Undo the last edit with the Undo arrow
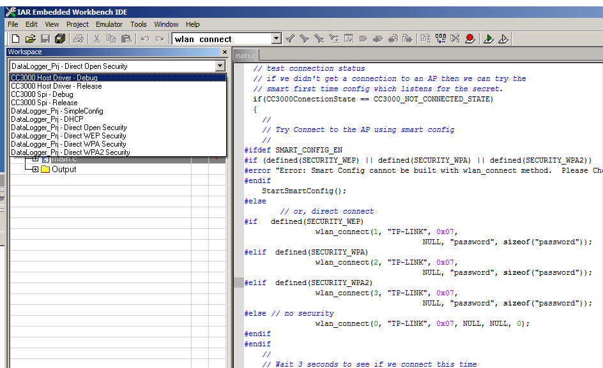 coord(145,39)
